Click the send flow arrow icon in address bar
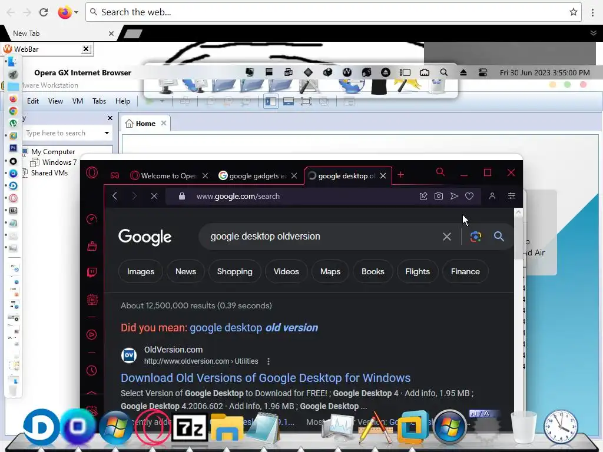Viewport: 603px width, 452px height. (x=454, y=196)
